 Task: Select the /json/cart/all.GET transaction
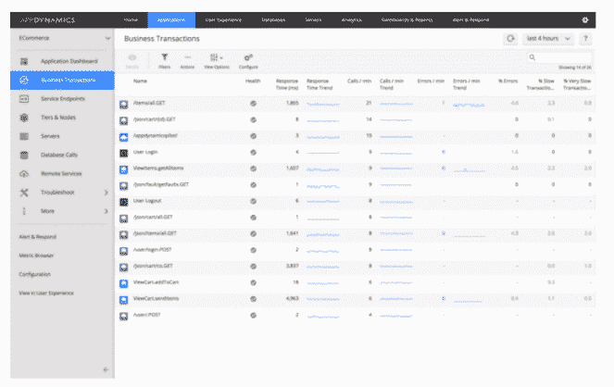153,218
